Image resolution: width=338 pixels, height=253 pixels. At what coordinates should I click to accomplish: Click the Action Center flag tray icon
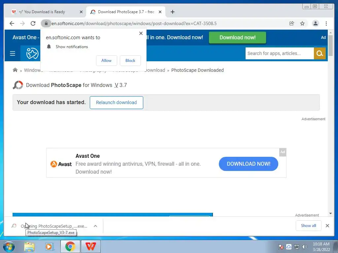[x=281, y=247]
